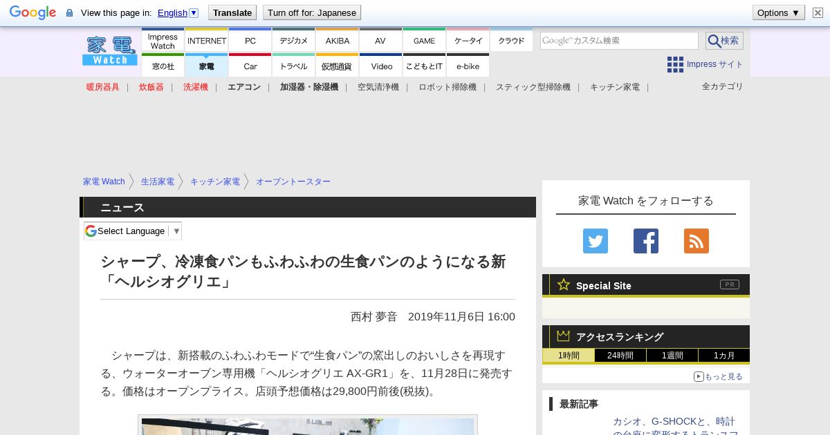The width and height of the screenshot is (830, 435).
Task: Click the magnifier 検索 button
Action: point(724,41)
